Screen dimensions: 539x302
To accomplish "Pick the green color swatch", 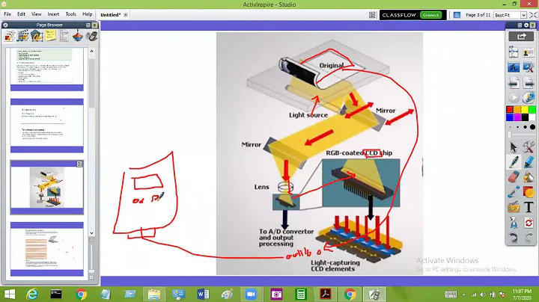I will (532, 109).
